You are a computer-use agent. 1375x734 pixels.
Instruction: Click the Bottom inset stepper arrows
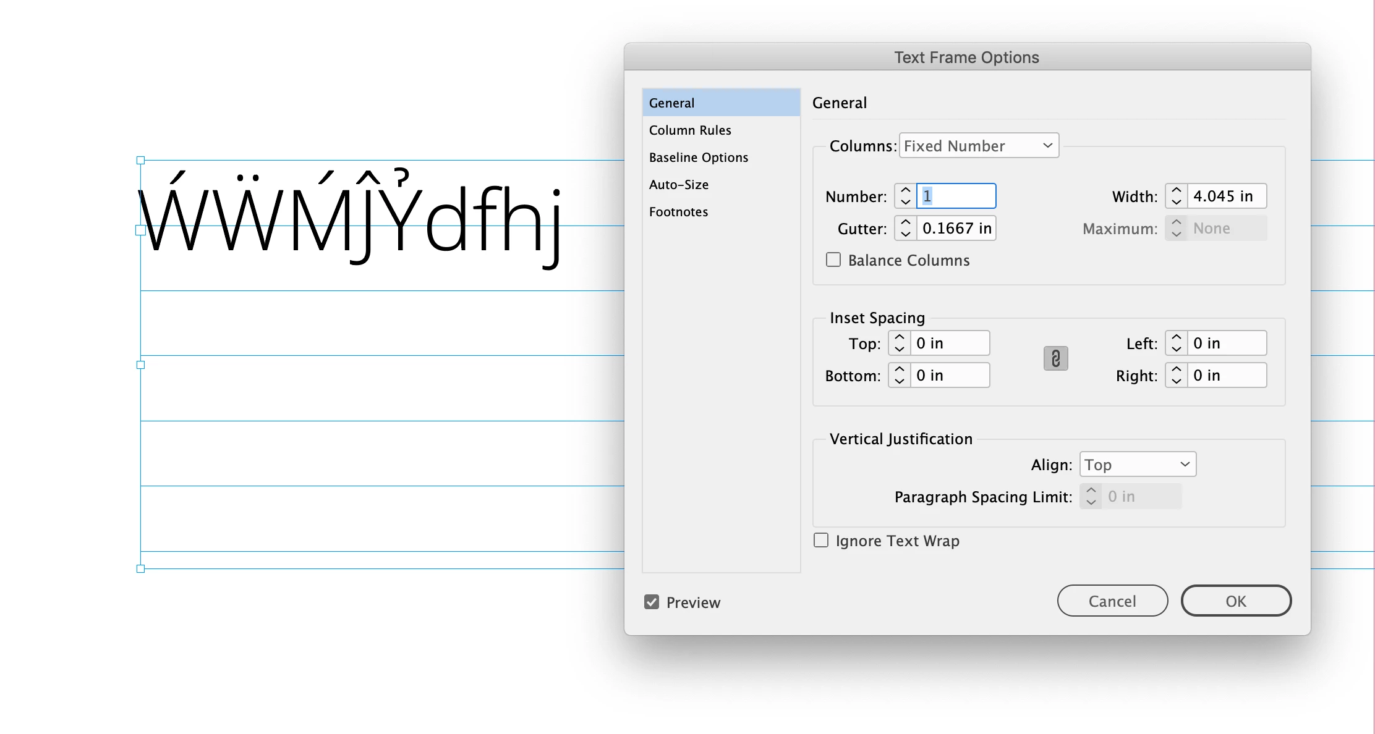tap(899, 375)
